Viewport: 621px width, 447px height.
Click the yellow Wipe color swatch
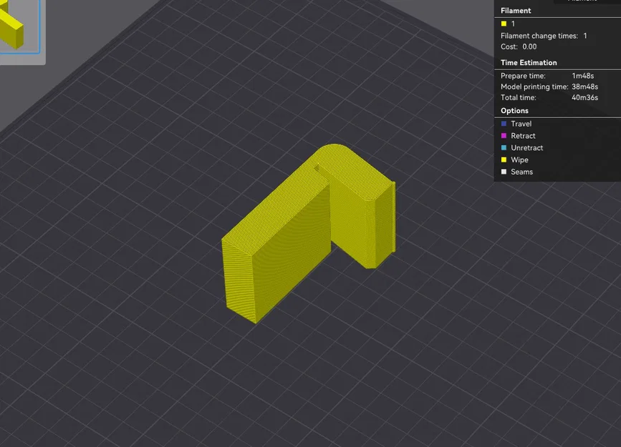[504, 159]
